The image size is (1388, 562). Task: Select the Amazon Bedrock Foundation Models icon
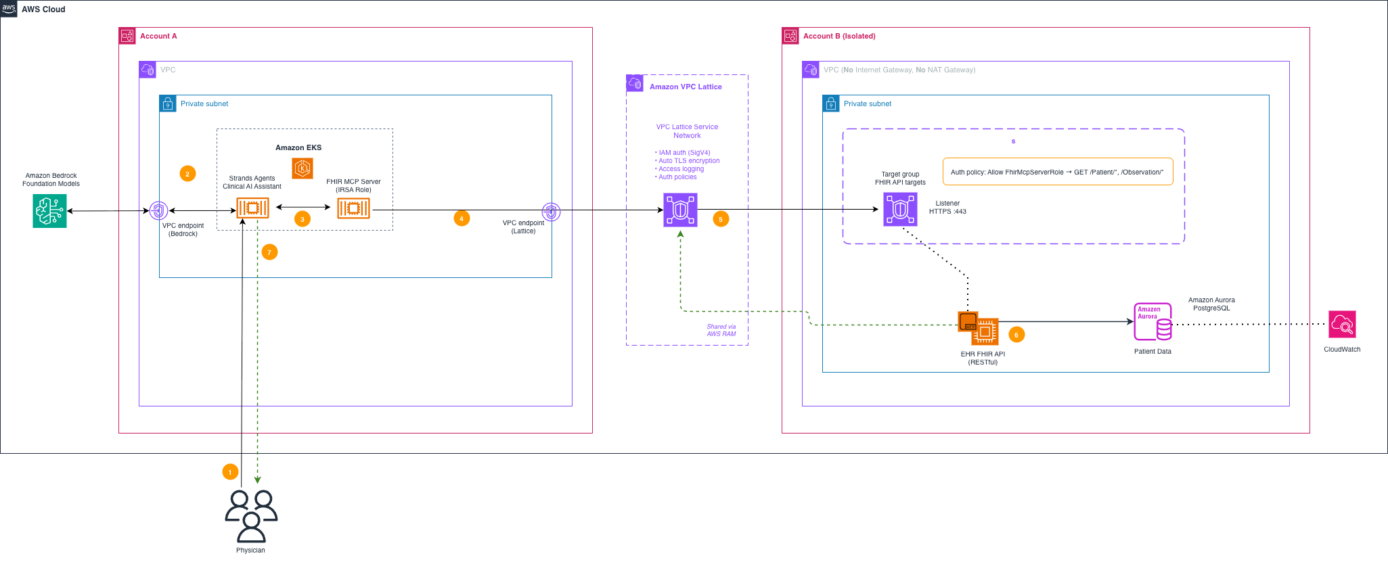(x=49, y=211)
